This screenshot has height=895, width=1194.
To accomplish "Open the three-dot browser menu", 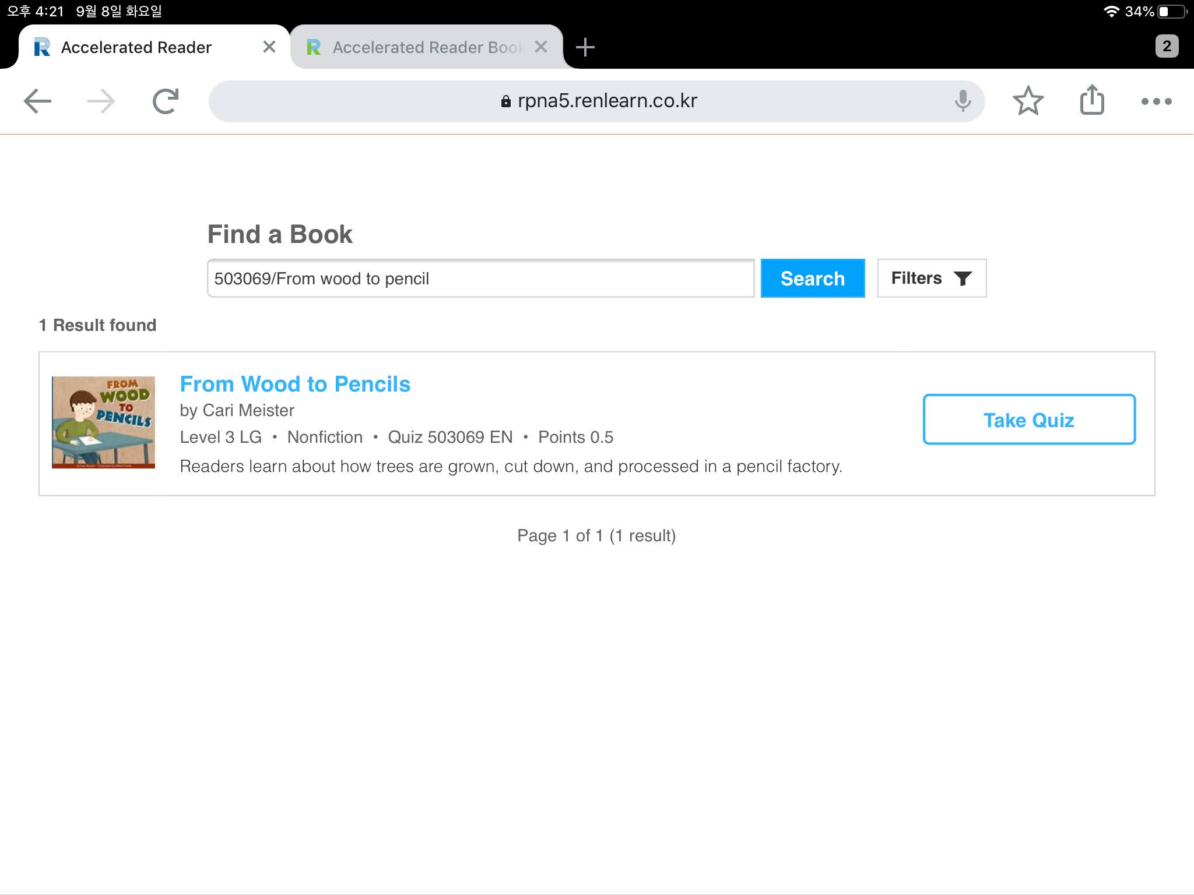I will [1156, 101].
